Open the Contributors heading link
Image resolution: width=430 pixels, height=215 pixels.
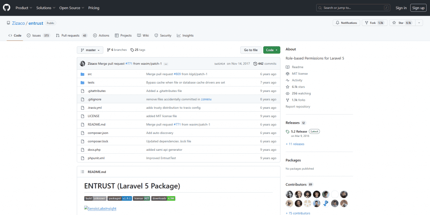click(299, 185)
